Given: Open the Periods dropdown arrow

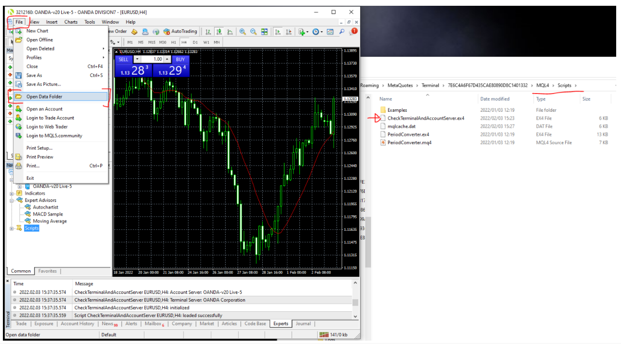Looking at the screenshot, I should coord(322,32).
